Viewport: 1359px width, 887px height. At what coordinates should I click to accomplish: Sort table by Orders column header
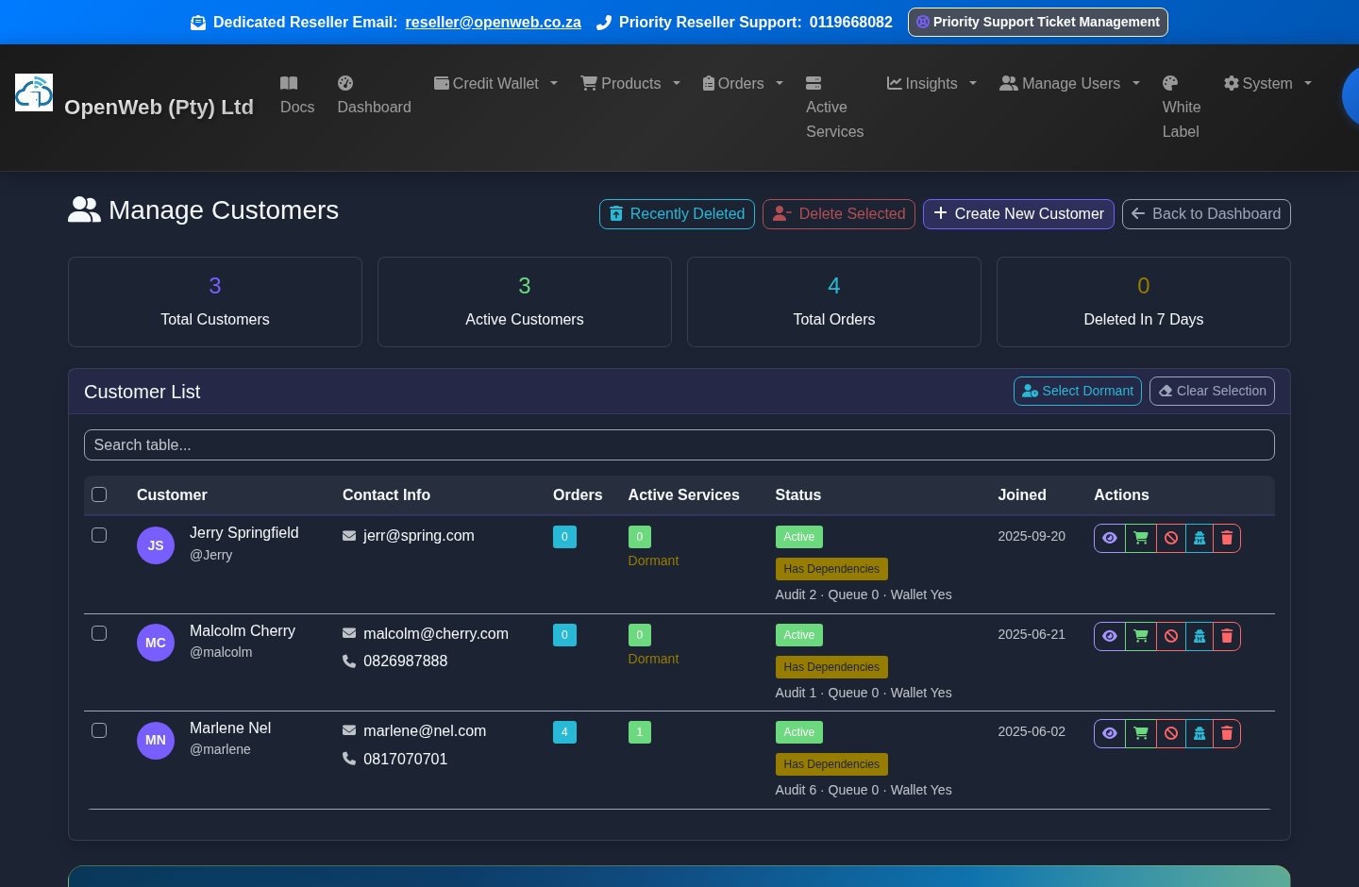[x=578, y=494]
